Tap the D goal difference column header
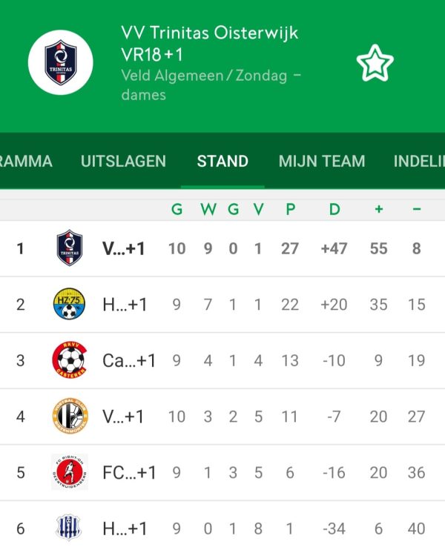This screenshot has width=445, height=550. click(334, 210)
